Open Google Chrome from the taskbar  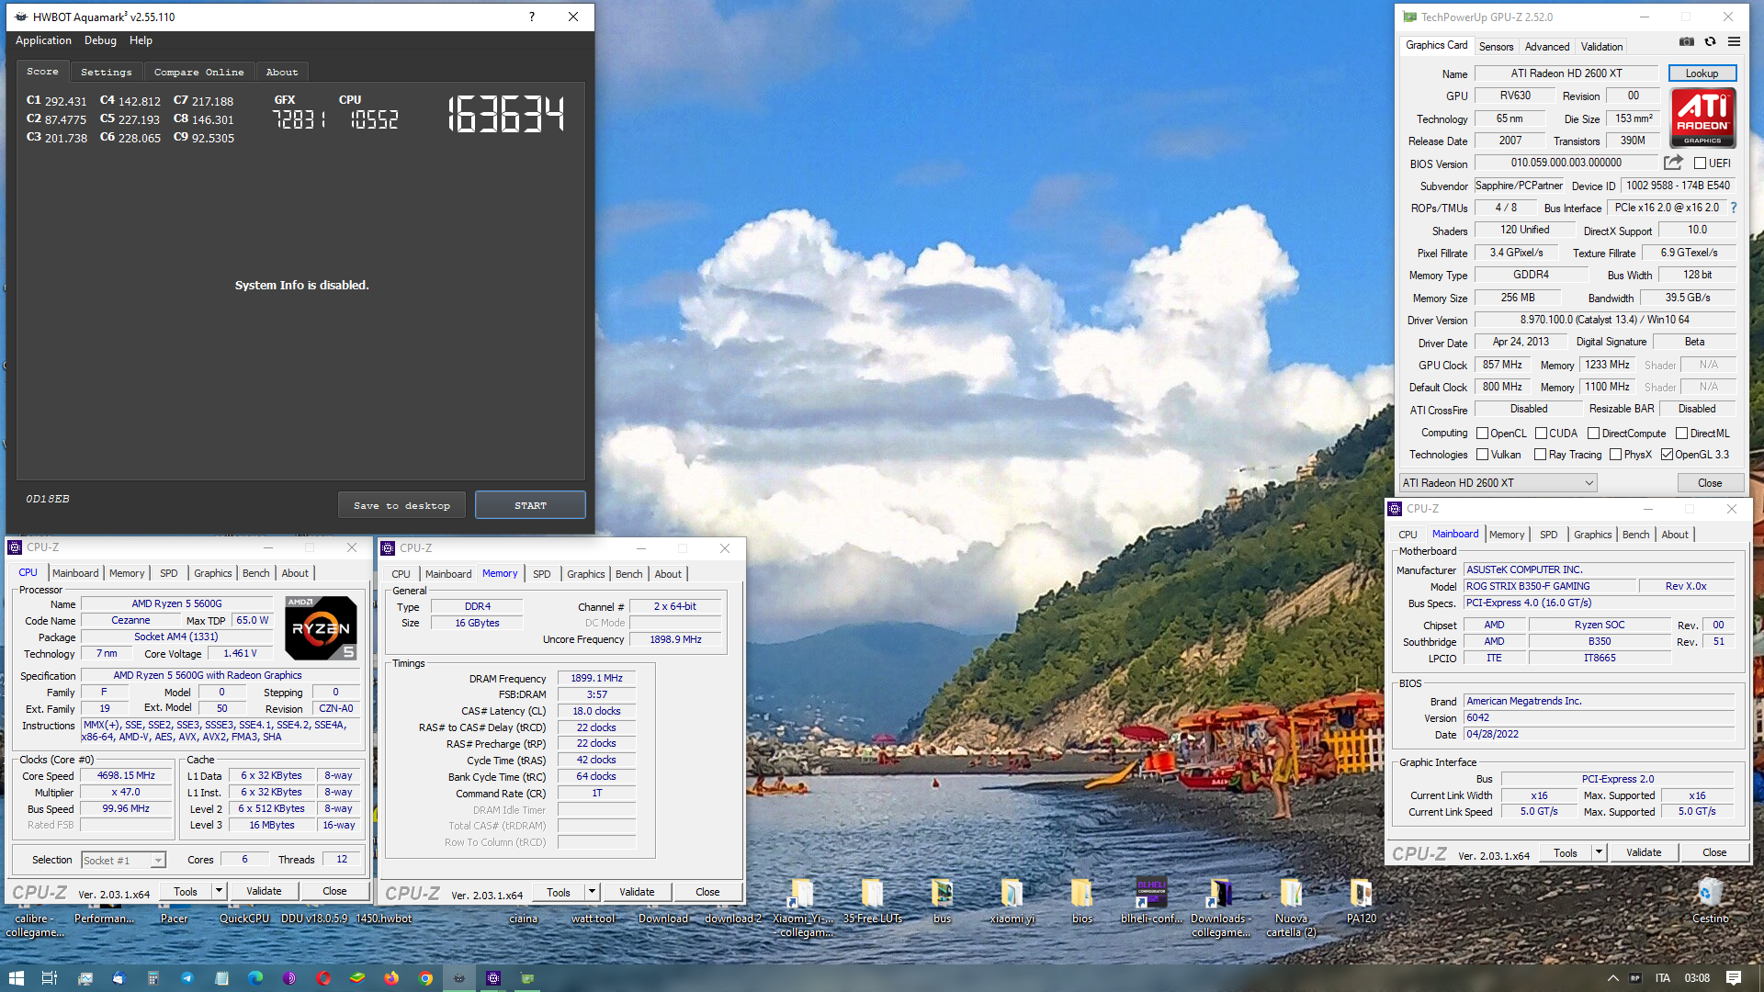[x=425, y=978]
